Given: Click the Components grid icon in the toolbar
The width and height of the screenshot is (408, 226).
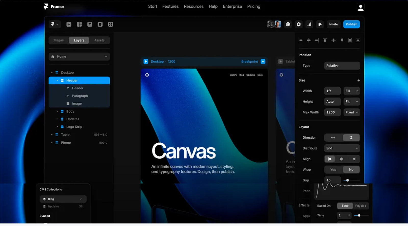Looking at the screenshot, I should click(110, 24).
